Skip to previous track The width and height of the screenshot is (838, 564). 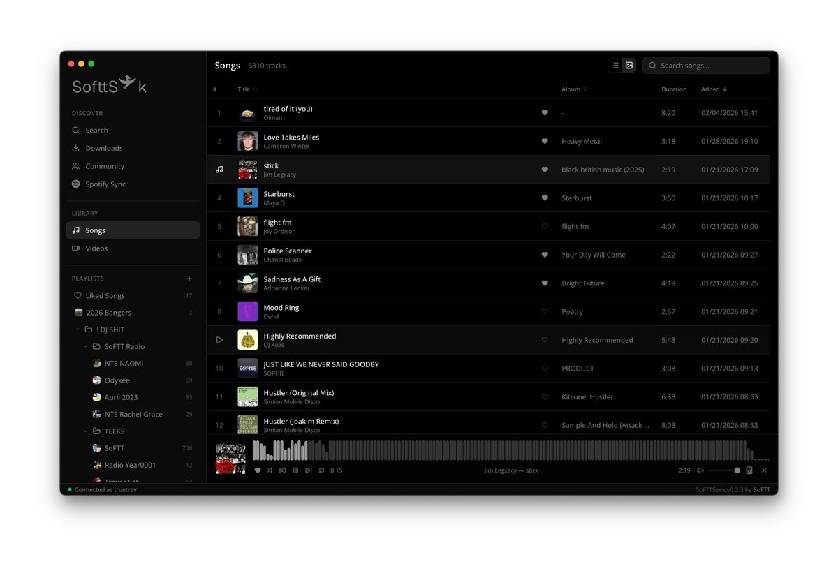coord(283,470)
